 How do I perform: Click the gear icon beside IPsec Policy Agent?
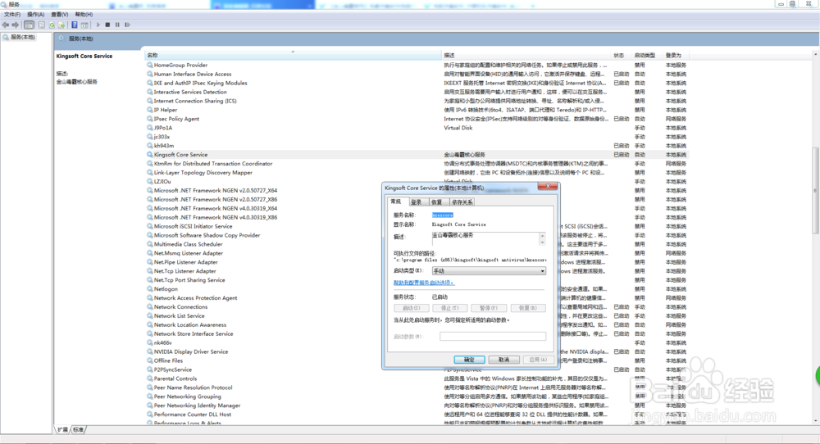coord(149,119)
